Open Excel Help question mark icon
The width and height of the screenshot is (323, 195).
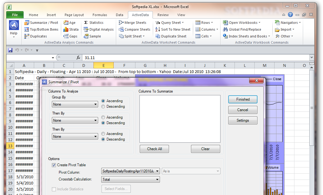pyautogui.click(x=290, y=15)
